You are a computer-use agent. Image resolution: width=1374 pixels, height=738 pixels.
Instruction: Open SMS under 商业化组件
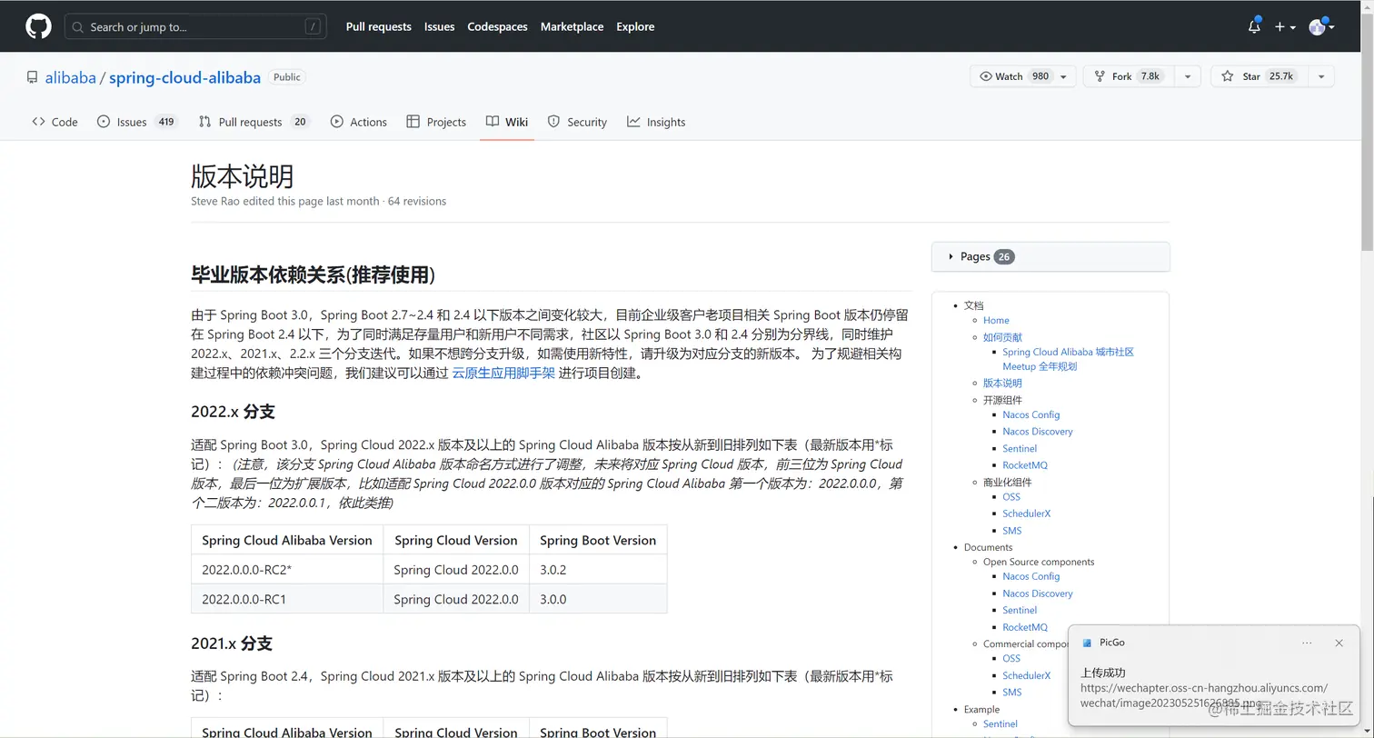point(1012,531)
